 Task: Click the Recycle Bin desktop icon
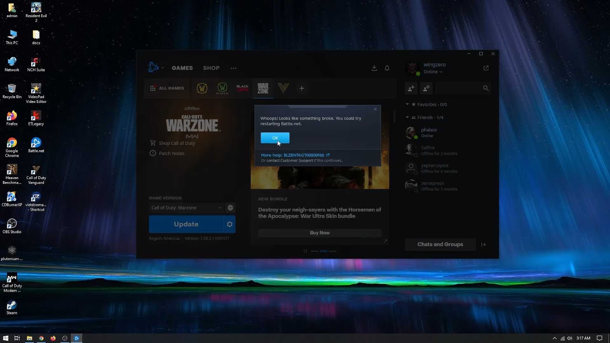pos(12,91)
